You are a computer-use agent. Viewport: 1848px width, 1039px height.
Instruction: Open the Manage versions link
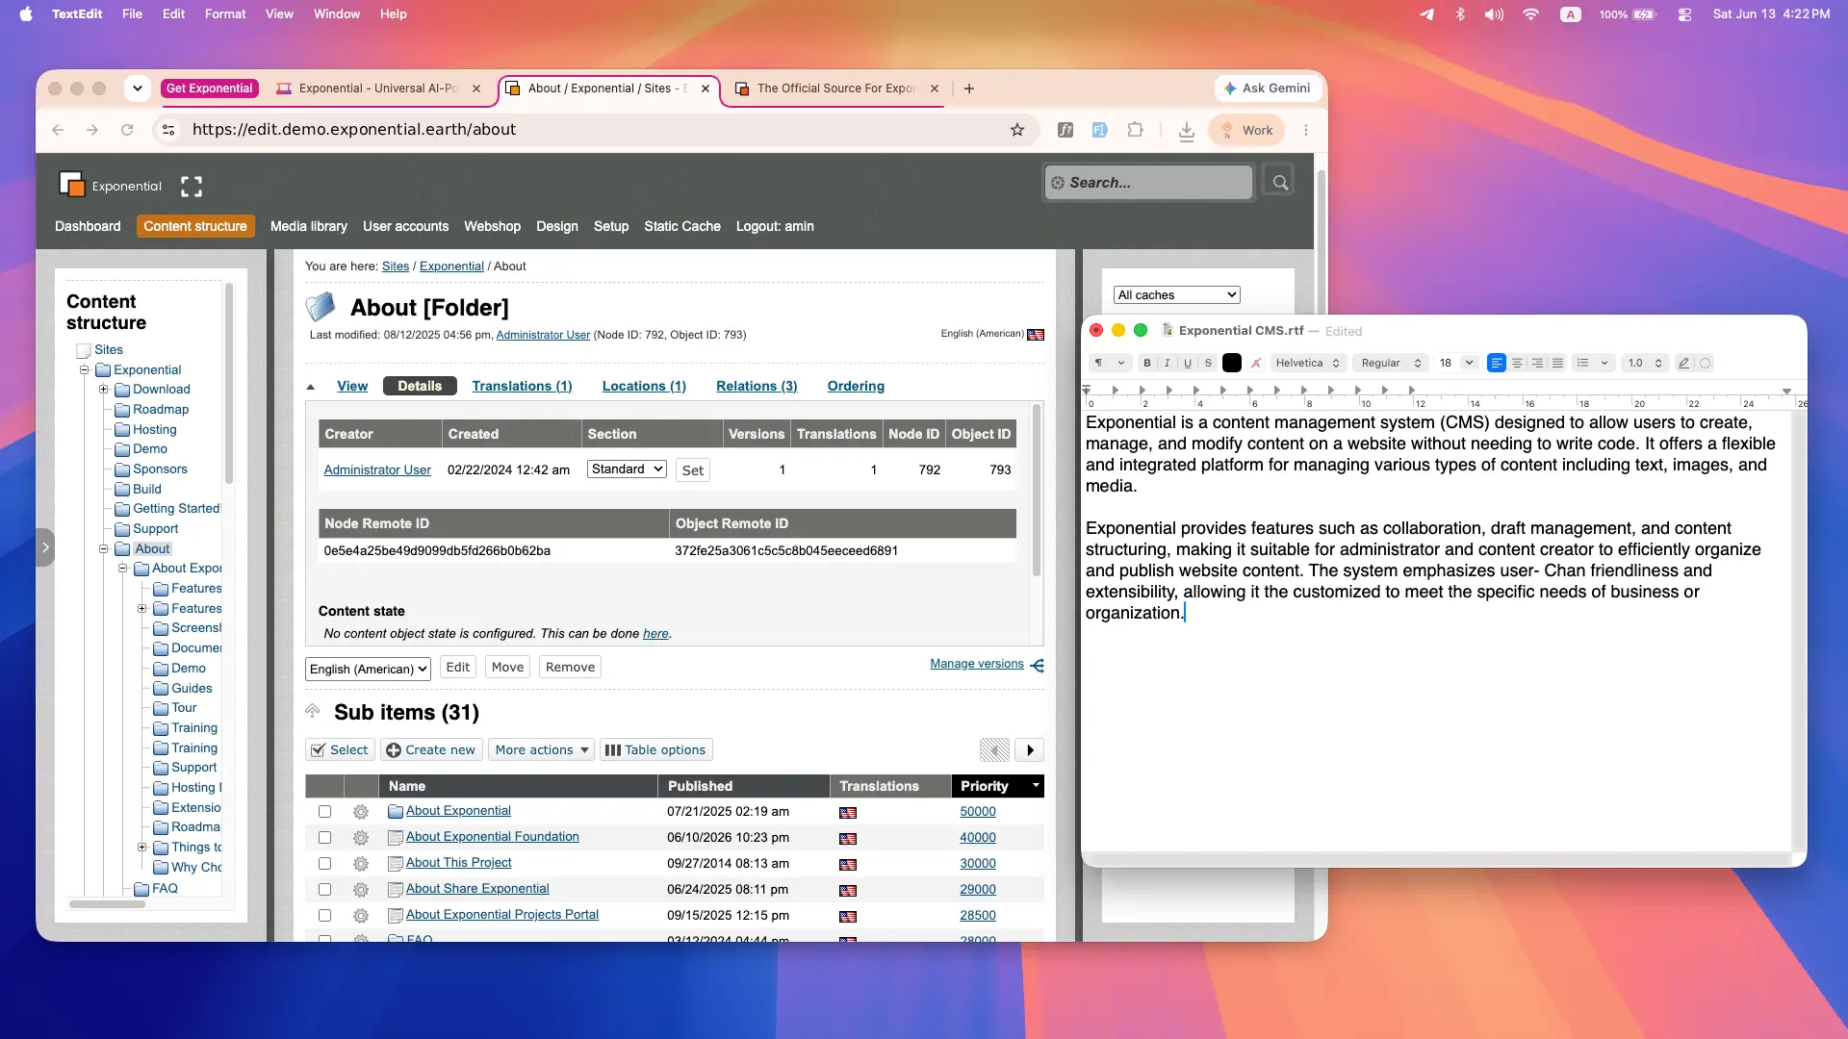(x=977, y=664)
